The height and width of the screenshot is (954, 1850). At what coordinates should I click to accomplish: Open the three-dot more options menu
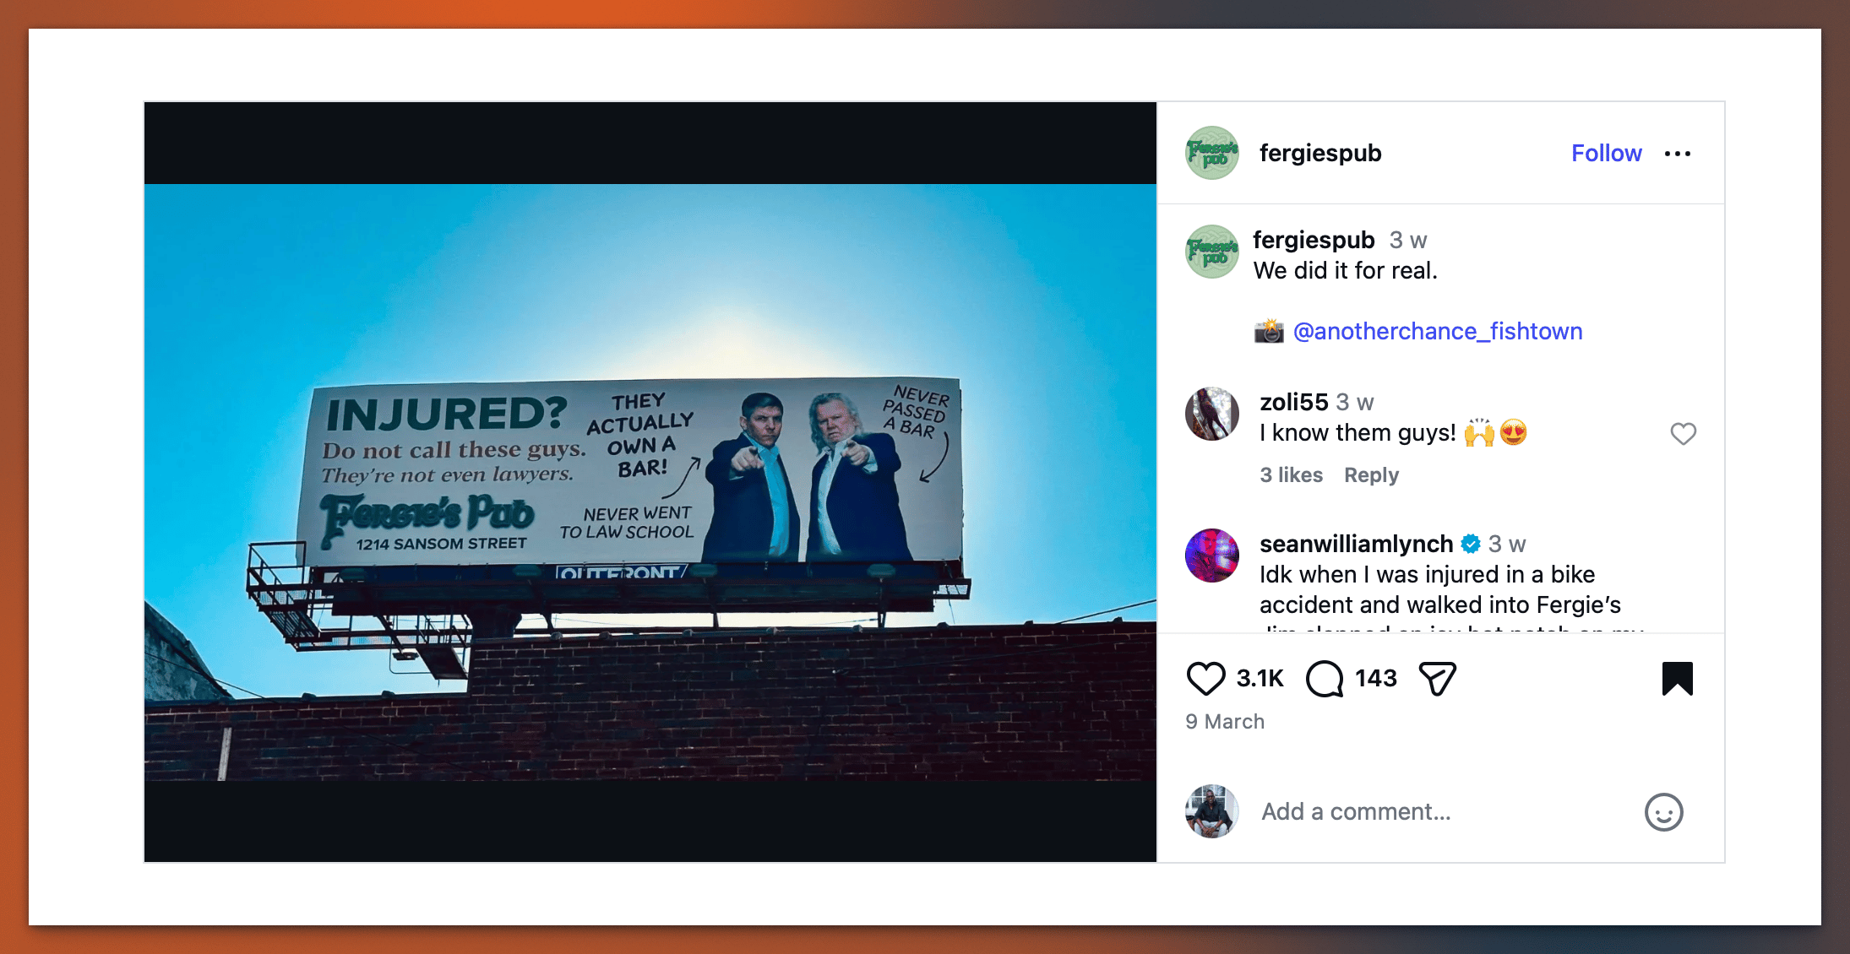(x=1677, y=154)
